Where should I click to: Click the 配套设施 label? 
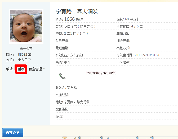(x=62, y=109)
